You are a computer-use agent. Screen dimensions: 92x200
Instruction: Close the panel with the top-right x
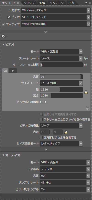point(90,3)
